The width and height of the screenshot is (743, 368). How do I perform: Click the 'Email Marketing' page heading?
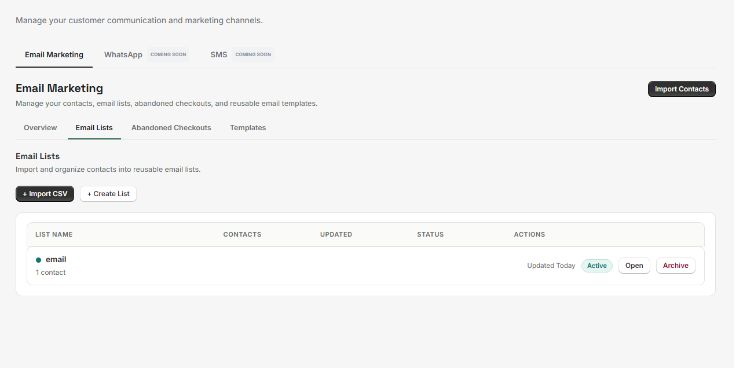pos(60,88)
